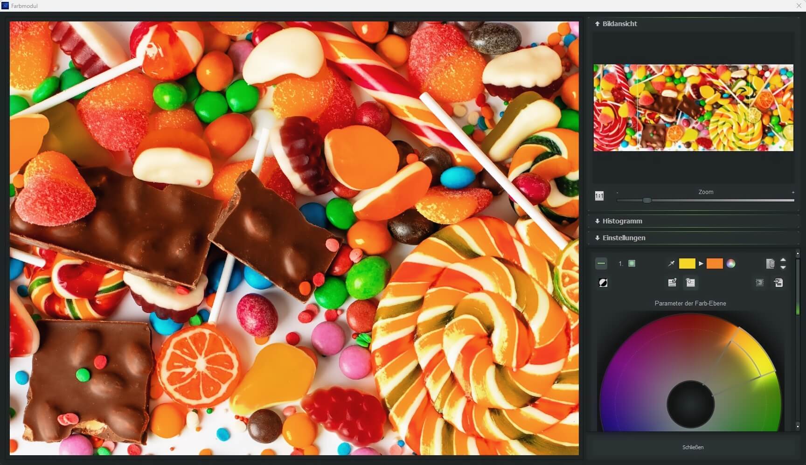This screenshot has width=806, height=465.
Task: Toggle the green minus layer button
Action: (601, 264)
